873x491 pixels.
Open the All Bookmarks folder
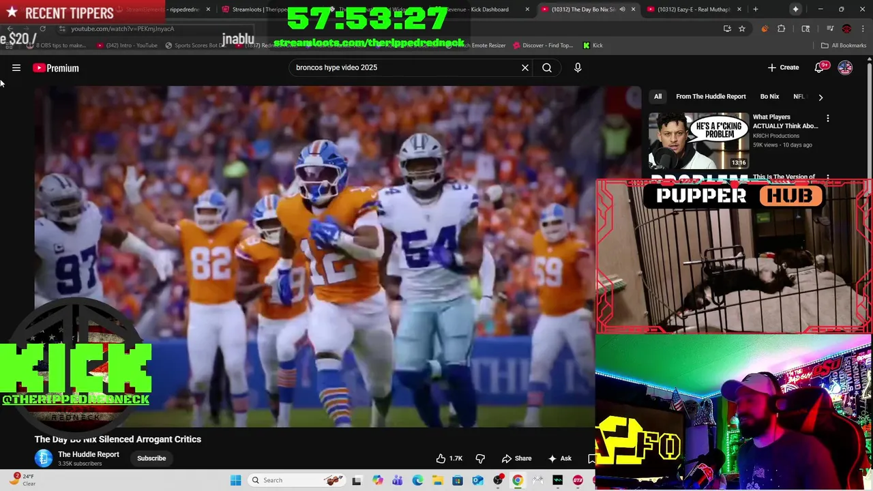click(844, 46)
